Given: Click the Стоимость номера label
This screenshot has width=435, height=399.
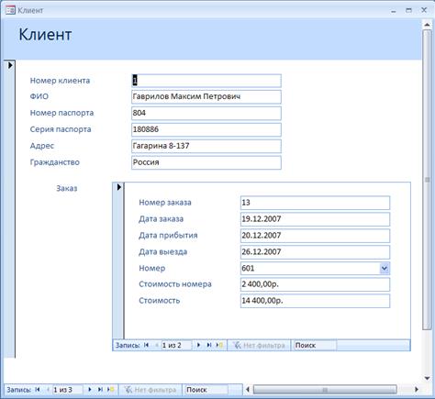Looking at the screenshot, I should [x=175, y=284].
